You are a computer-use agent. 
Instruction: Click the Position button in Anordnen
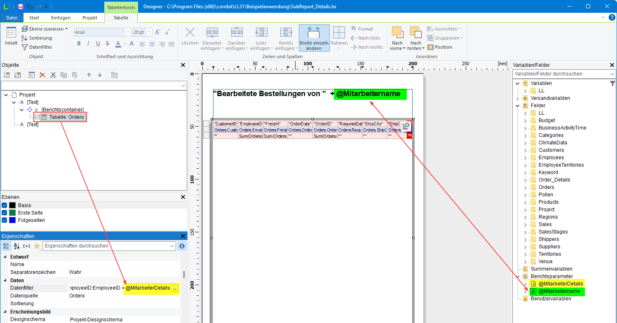440,47
